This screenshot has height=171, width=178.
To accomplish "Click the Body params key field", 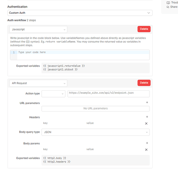I will (x=63, y=149).
